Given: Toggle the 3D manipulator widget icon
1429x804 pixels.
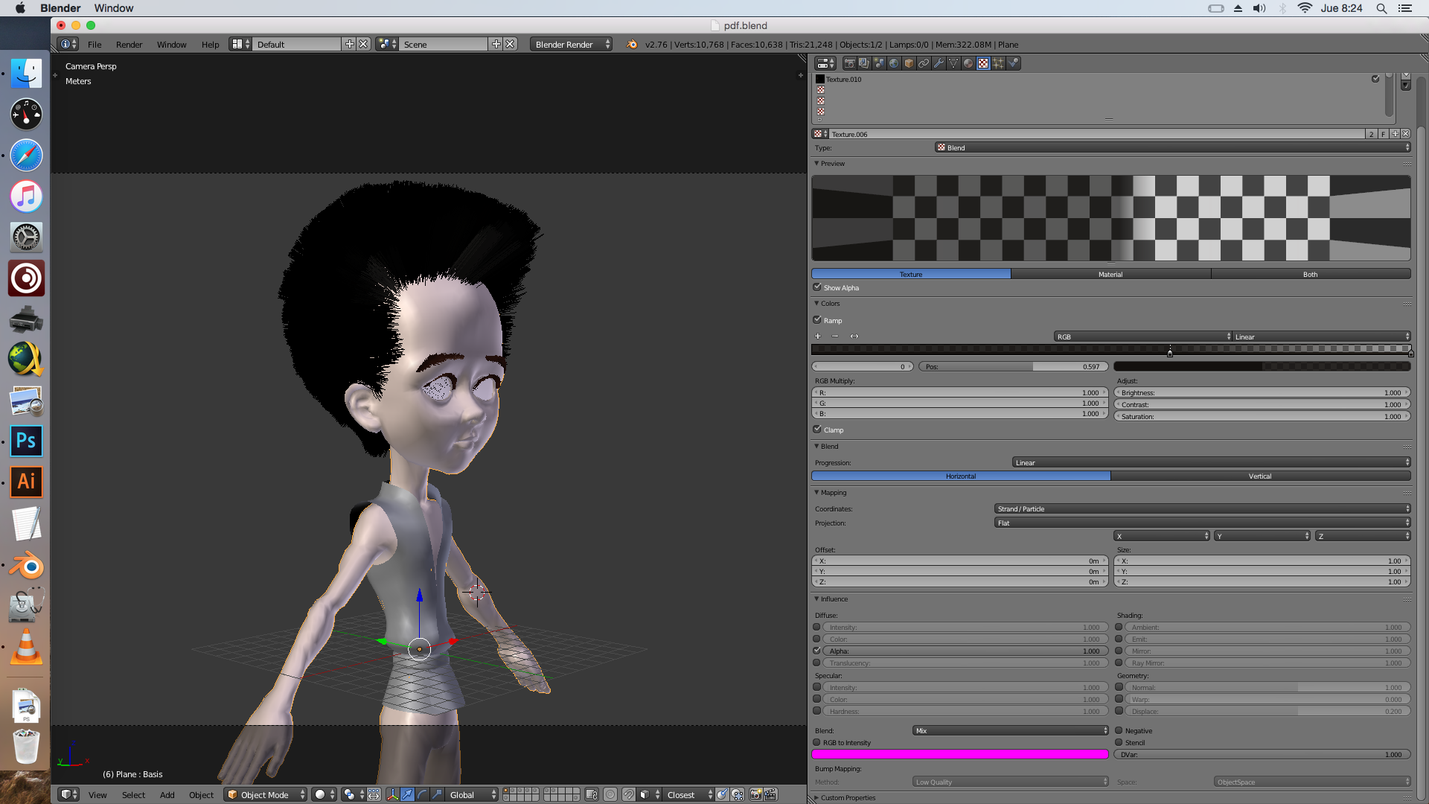Looking at the screenshot, I should coord(392,794).
